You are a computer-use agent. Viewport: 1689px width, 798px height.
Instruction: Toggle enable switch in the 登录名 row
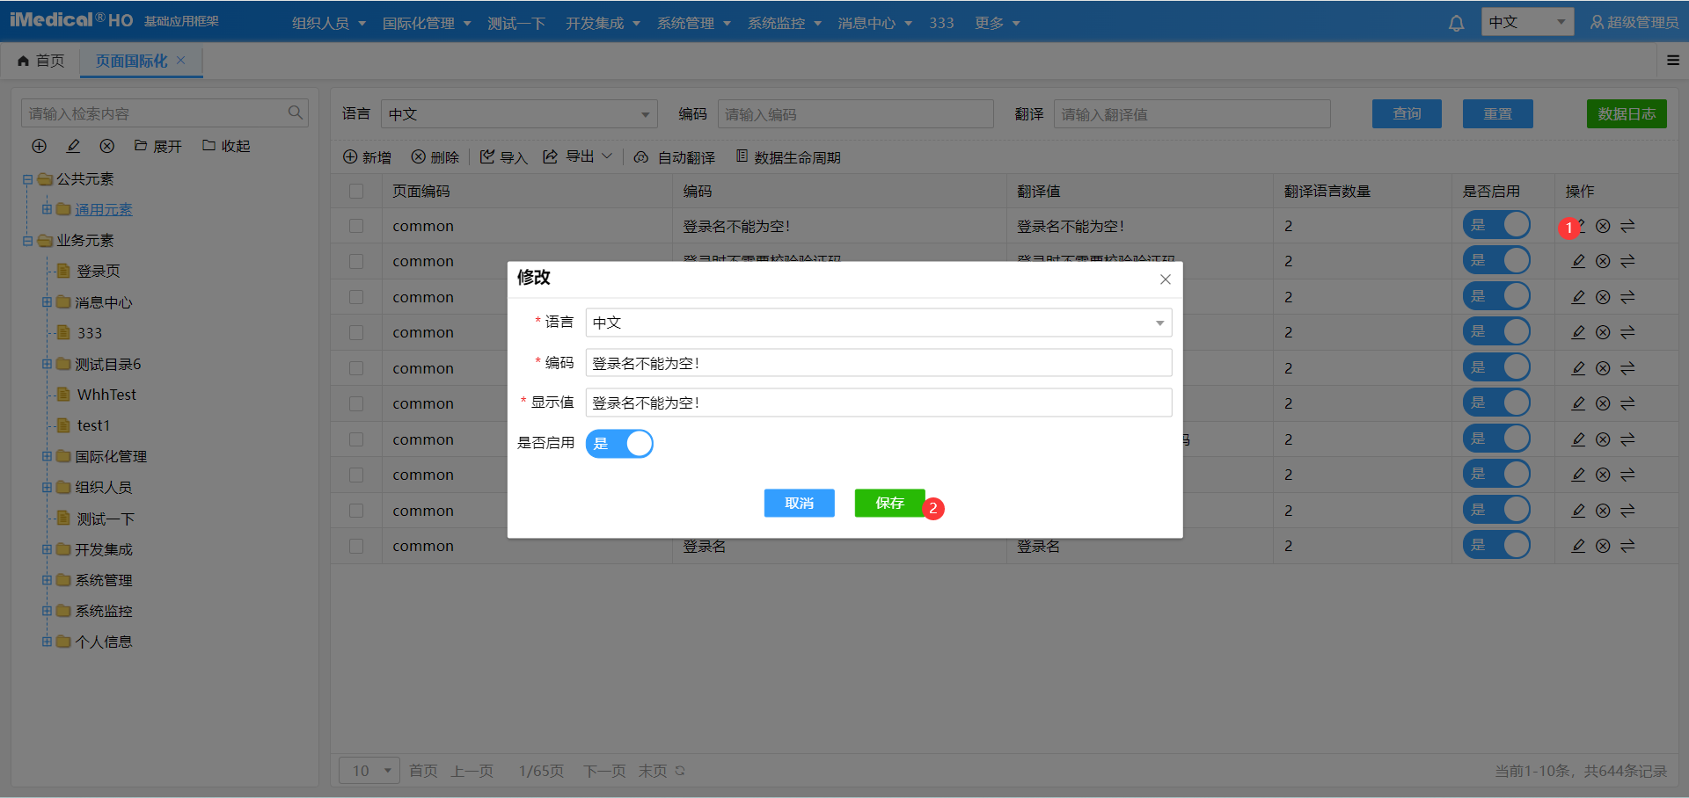click(x=1496, y=545)
